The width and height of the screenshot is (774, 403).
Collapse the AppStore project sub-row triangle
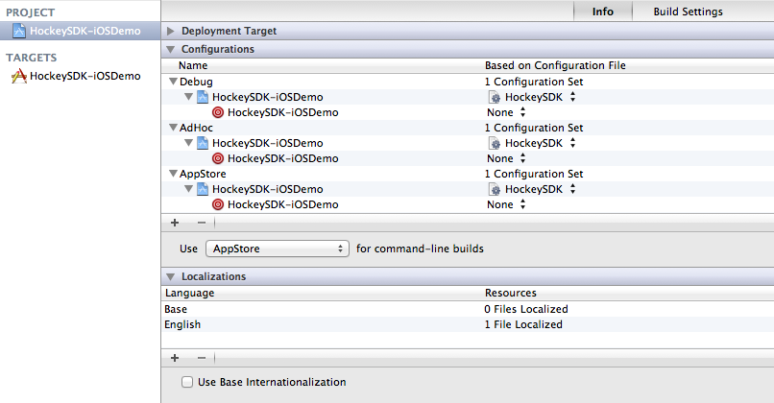tap(188, 189)
